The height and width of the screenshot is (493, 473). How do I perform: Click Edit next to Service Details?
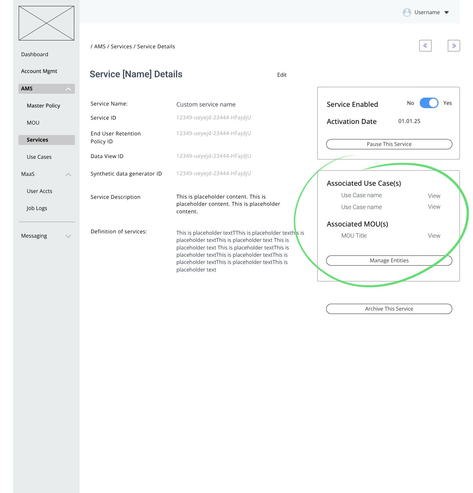click(282, 75)
